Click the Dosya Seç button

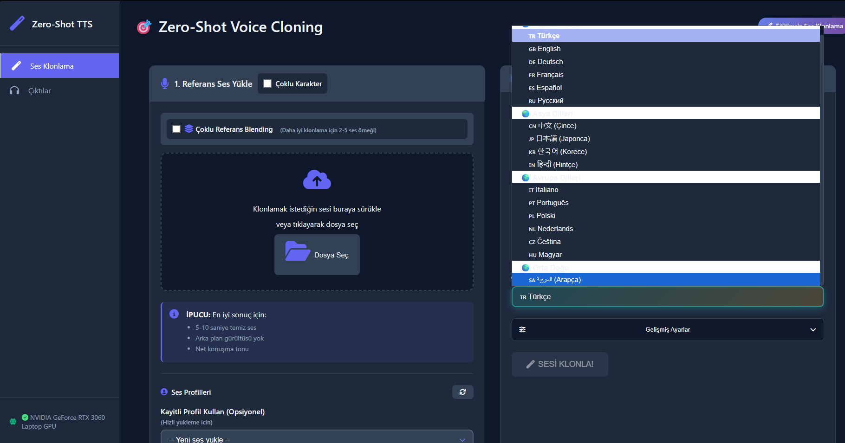point(317,255)
